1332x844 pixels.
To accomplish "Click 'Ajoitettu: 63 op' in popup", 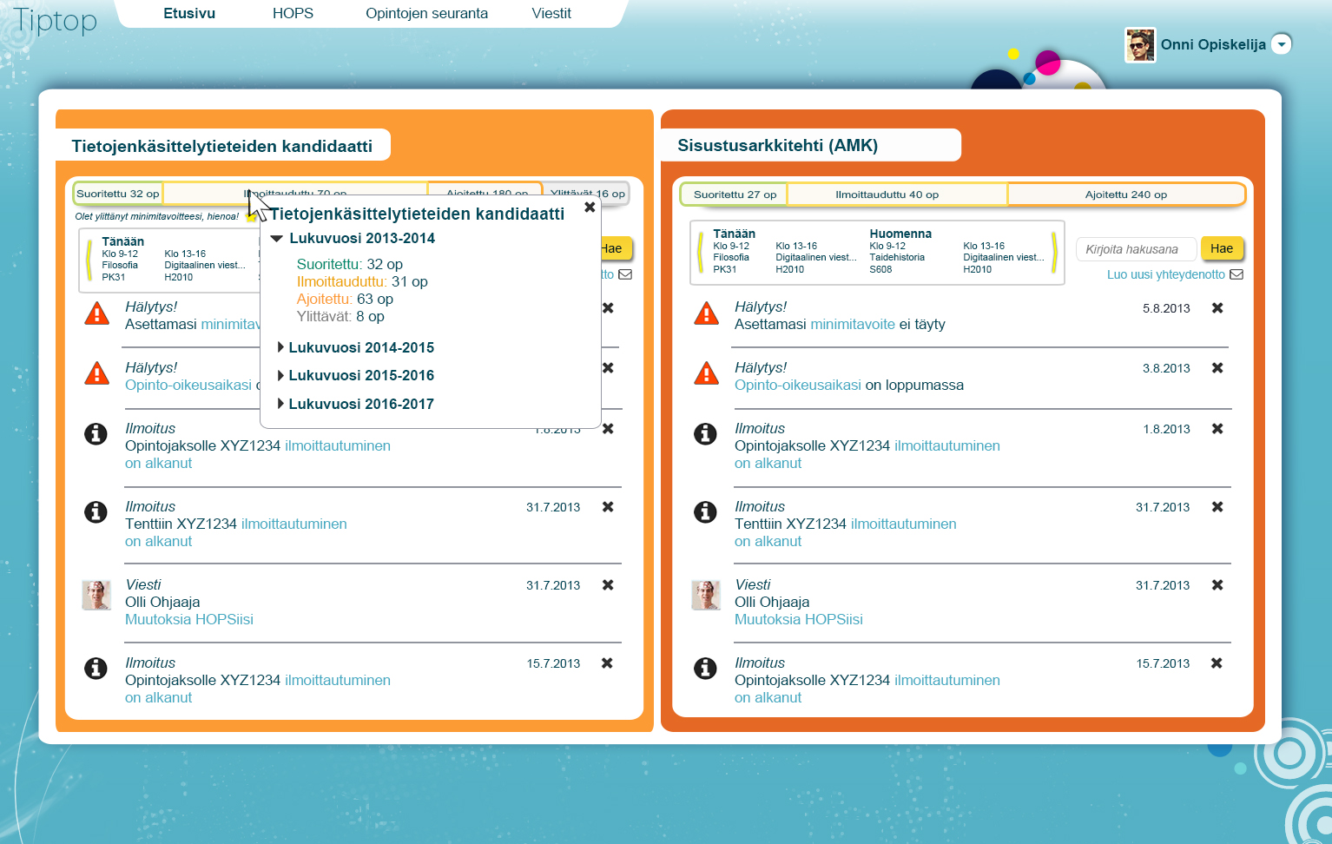I will coord(345,299).
